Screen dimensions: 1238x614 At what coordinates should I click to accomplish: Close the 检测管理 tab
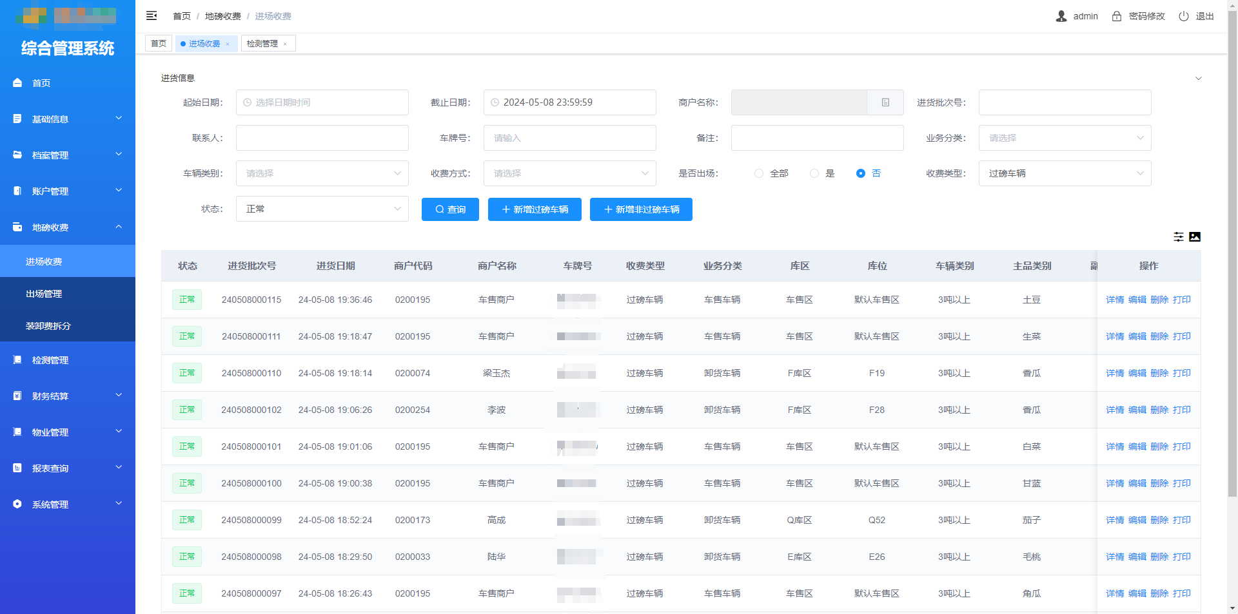point(285,44)
